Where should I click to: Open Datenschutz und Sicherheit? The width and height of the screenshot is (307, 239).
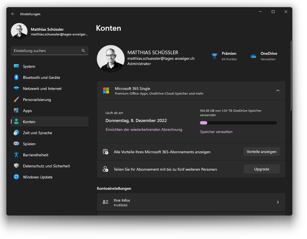50,166
